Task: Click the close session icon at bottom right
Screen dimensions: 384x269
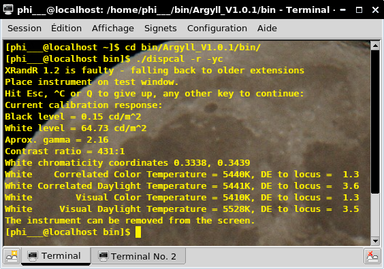Action: (x=372, y=256)
